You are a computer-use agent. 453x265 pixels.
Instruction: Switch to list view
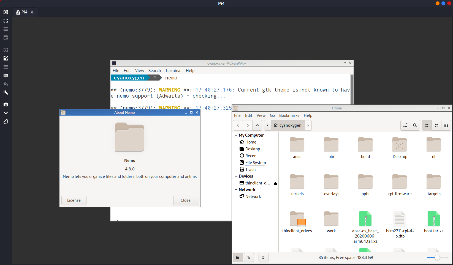pos(436,125)
